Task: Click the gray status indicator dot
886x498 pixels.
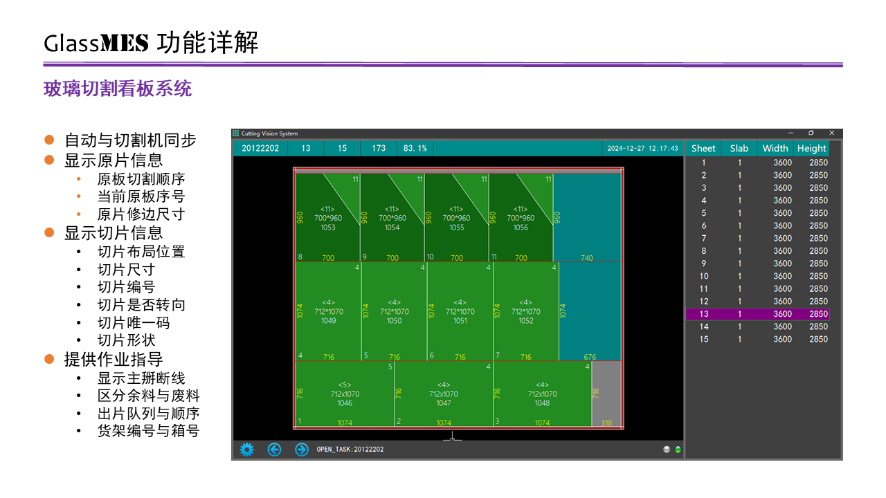Action: [x=667, y=450]
